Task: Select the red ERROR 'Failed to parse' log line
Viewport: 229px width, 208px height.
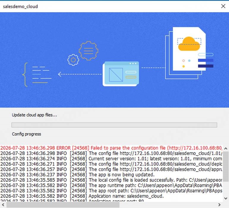Action: click(111, 148)
